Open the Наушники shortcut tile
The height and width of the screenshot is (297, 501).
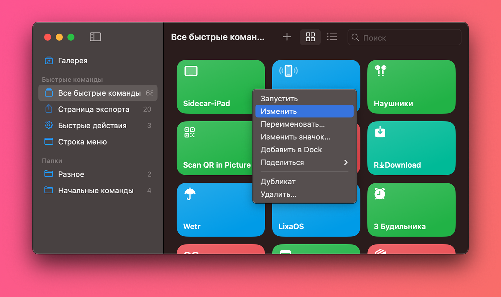411,87
